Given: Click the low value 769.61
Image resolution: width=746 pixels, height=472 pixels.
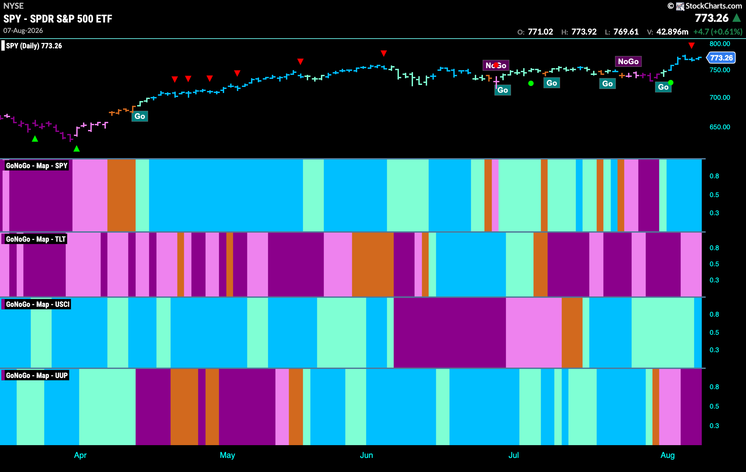Looking at the screenshot, I should coord(626,32).
